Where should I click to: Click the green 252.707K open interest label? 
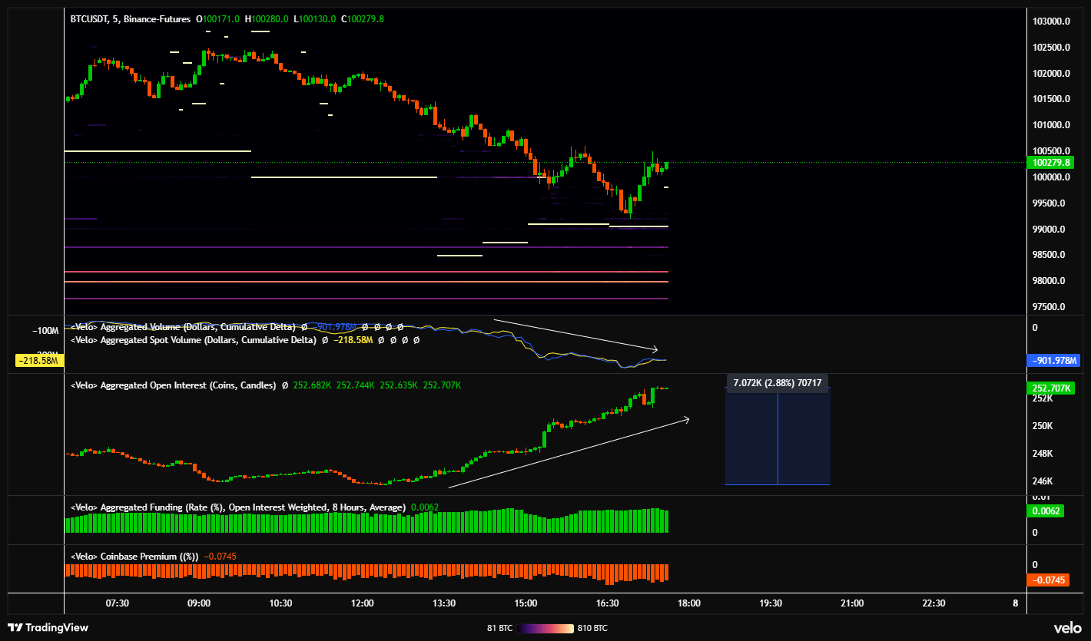coord(1047,388)
